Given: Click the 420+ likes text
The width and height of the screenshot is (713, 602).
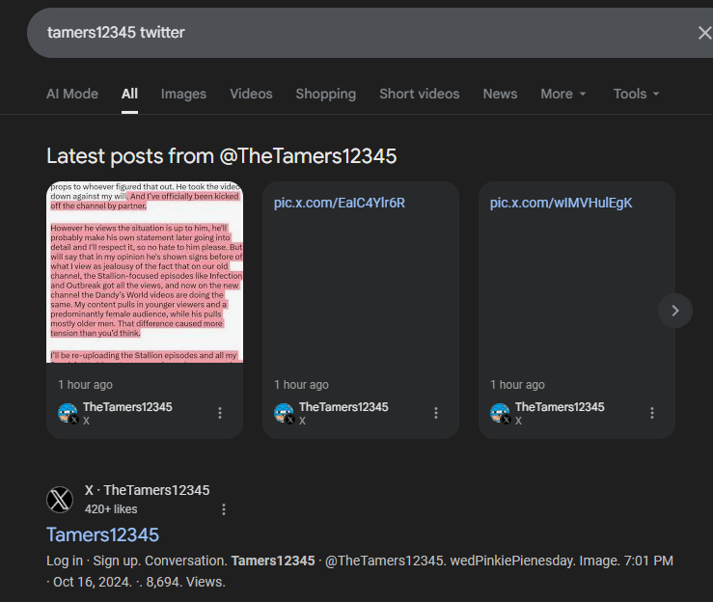Looking at the screenshot, I should [x=111, y=509].
